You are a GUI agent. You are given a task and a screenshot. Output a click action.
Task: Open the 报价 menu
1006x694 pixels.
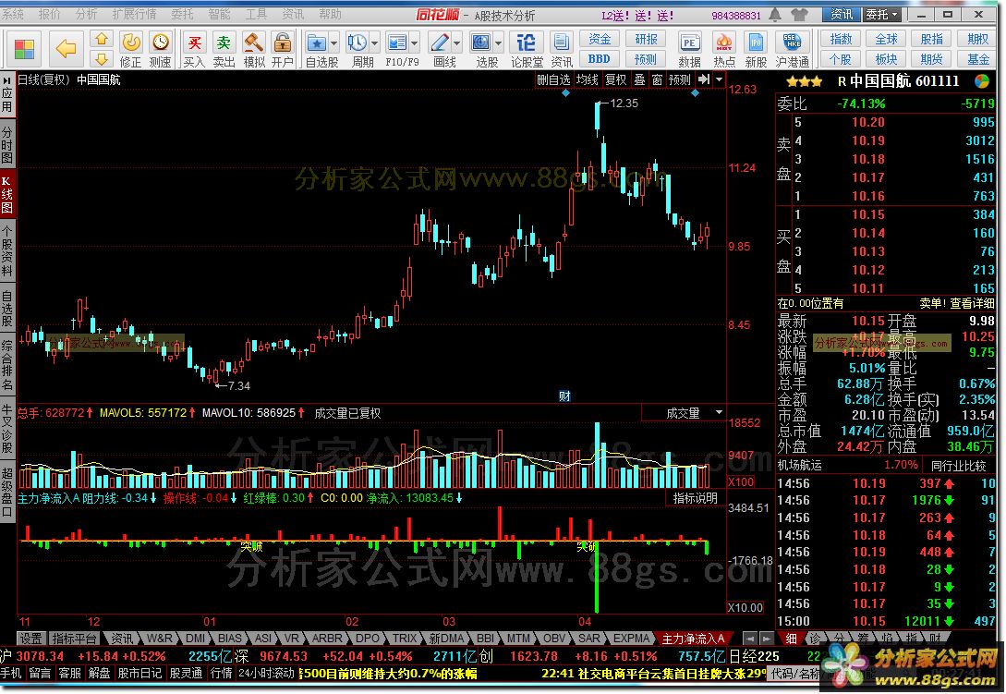click(49, 14)
